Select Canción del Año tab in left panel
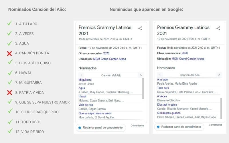 point(111,75)
